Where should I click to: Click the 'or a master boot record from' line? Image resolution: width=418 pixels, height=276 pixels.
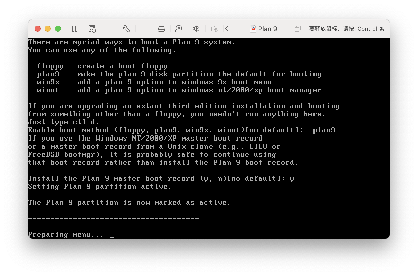(154, 146)
